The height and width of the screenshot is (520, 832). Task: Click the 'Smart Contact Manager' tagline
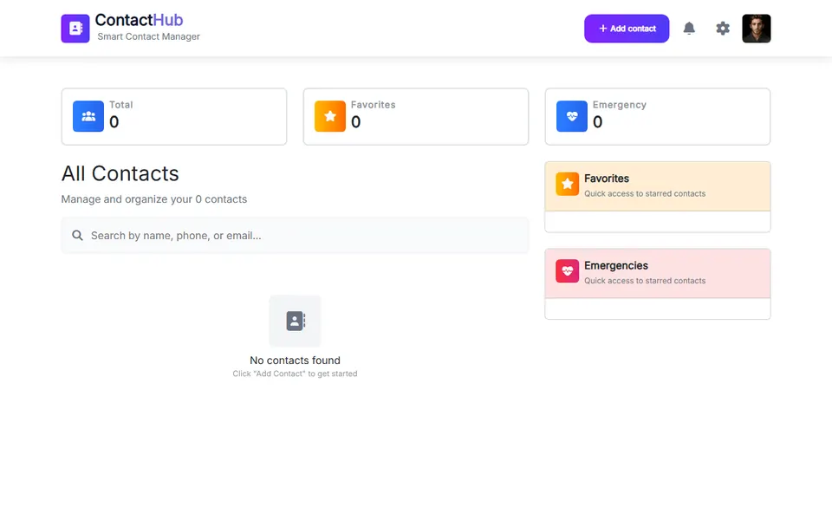tap(148, 36)
